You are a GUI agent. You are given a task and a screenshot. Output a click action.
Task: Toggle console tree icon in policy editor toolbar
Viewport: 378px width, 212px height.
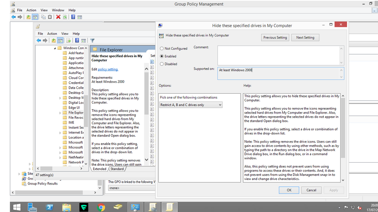coord(60,40)
